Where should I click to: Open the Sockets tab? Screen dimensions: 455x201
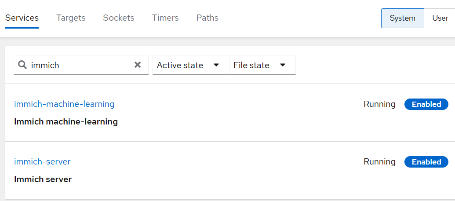pyautogui.click(x=119, y=18)
